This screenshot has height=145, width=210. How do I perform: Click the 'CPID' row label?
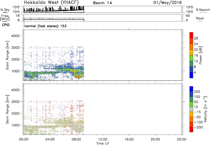point(6,25)
